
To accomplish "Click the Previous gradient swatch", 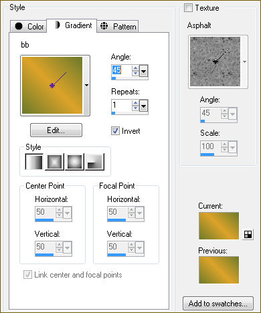I will tap(219, 270).
